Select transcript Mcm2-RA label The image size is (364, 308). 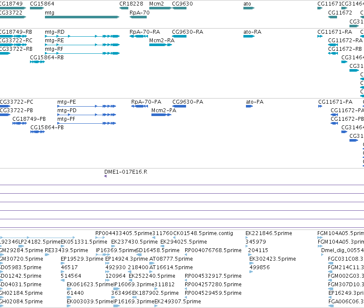[162, 40]
